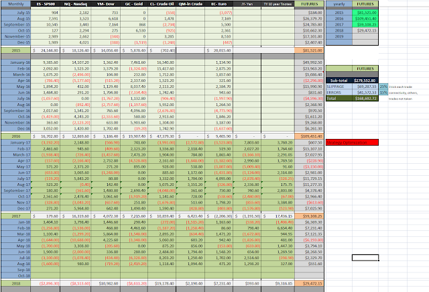Select the grey $29,472.15 cell in yearly table
Viewport: 429px width, 292px height.
click(365, 30)
